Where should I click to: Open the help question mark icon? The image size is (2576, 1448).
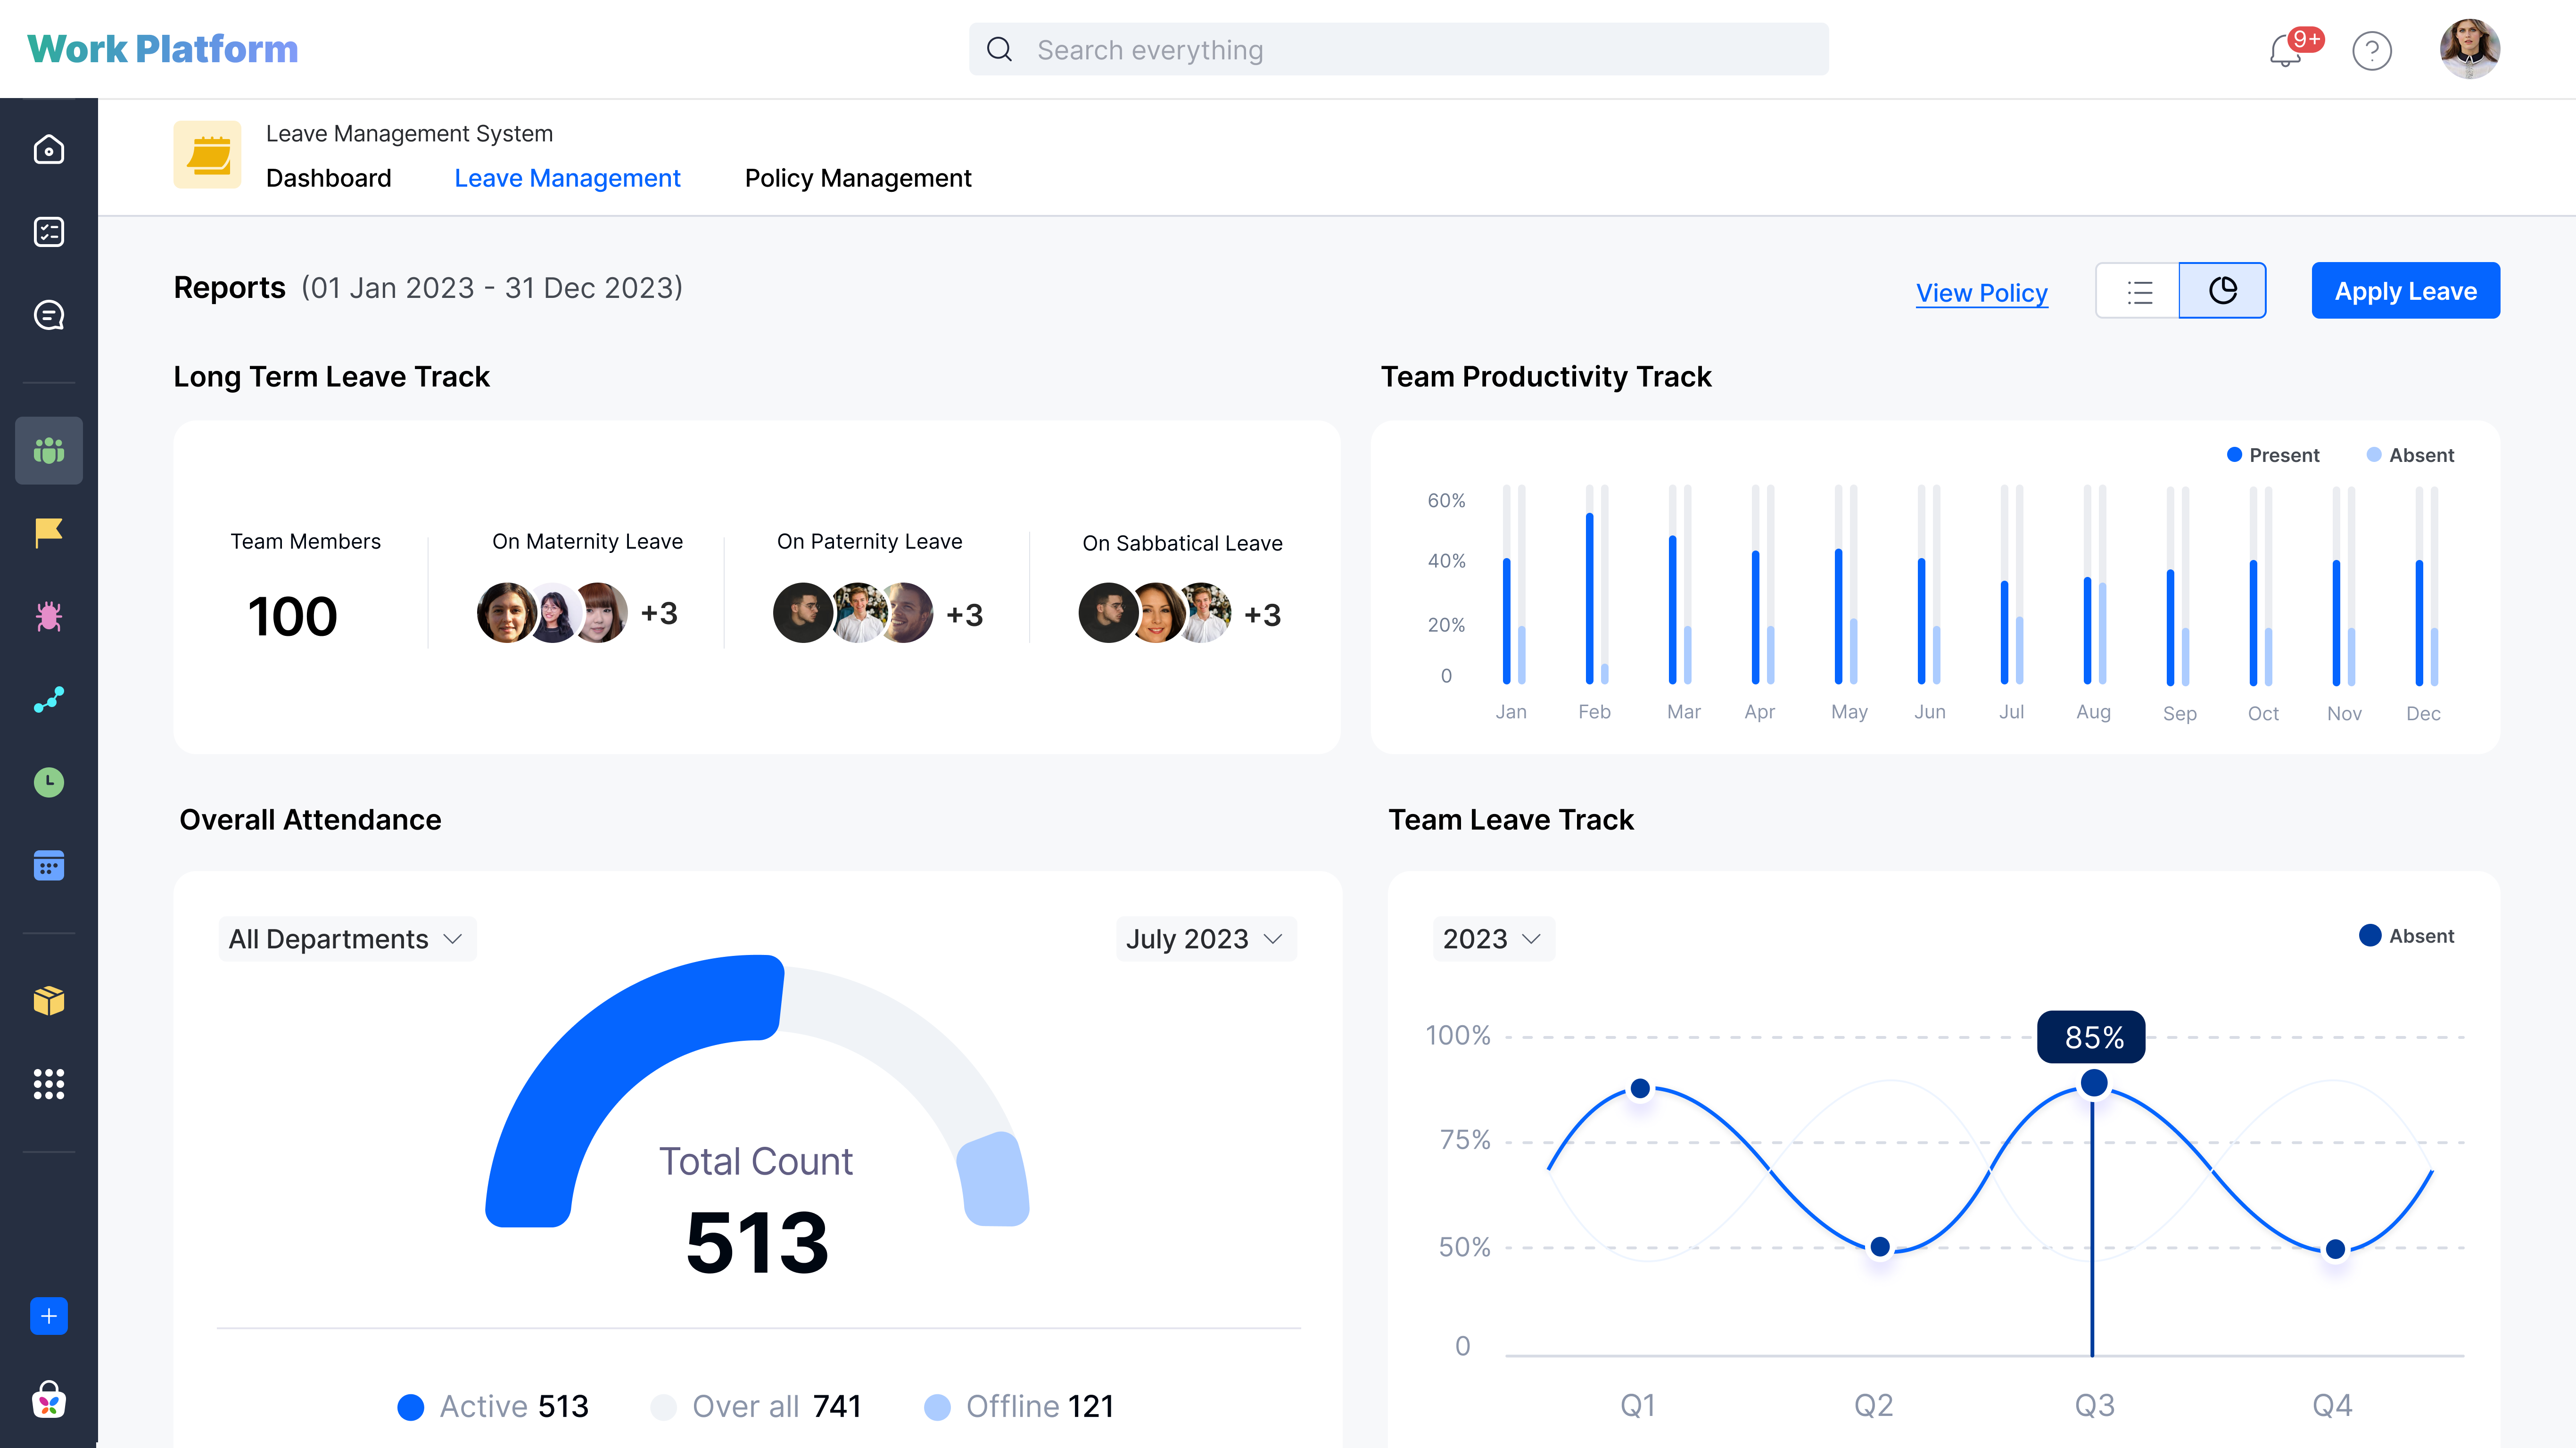point(2372,50)
